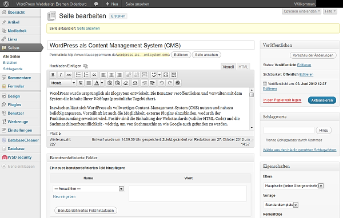Expand the Optionen einblenden panel
343x218 pixels.
pos(301,11)
